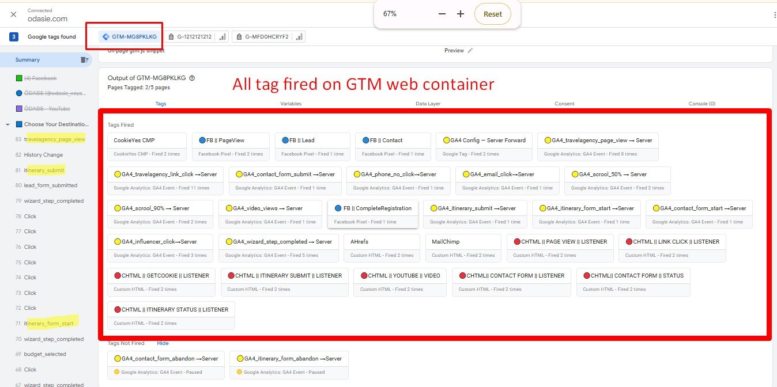The width and height of the screenshot is (777, 387).
Task: Open the GA4 Config — Server Forward tag
Action: [x=484, y=146]
